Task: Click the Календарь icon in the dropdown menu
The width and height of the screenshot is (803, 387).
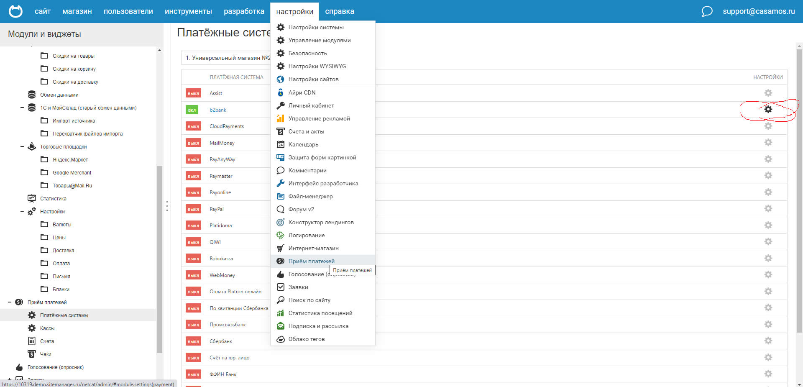Action: click(x=281, y=144)
